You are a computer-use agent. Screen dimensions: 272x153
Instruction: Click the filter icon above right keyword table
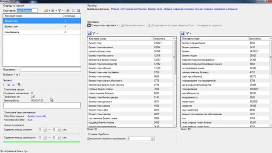[x=187, y=33]
